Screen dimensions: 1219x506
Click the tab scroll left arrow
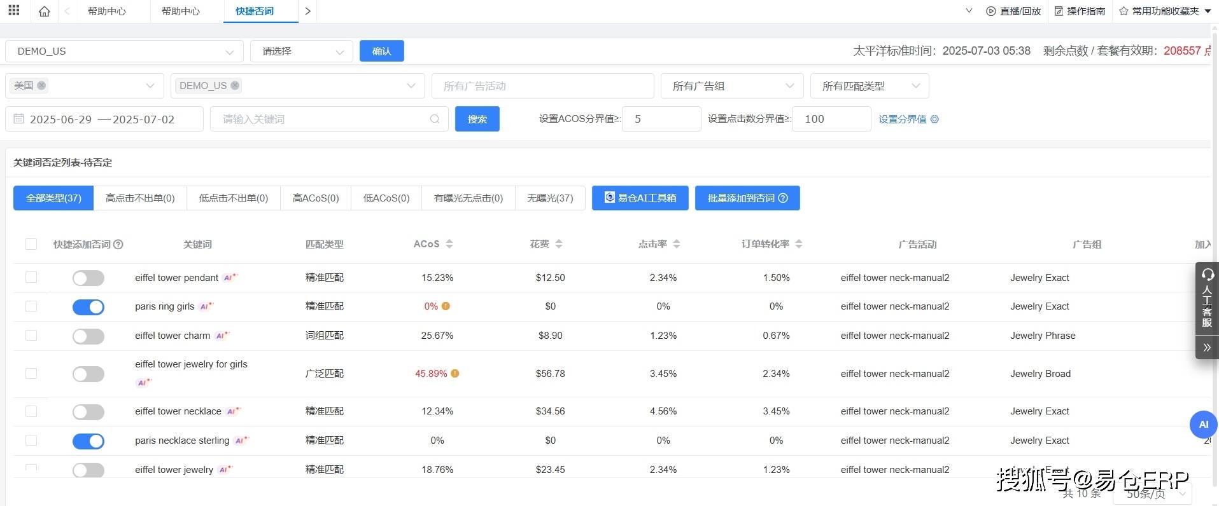[67, 11]
